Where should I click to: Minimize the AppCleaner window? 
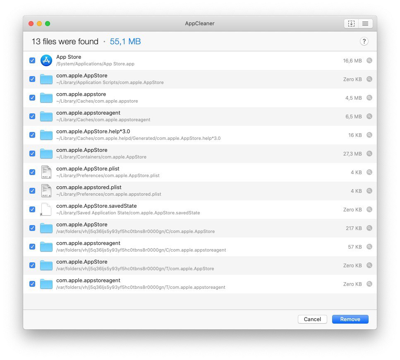click(x=39, y=24)
